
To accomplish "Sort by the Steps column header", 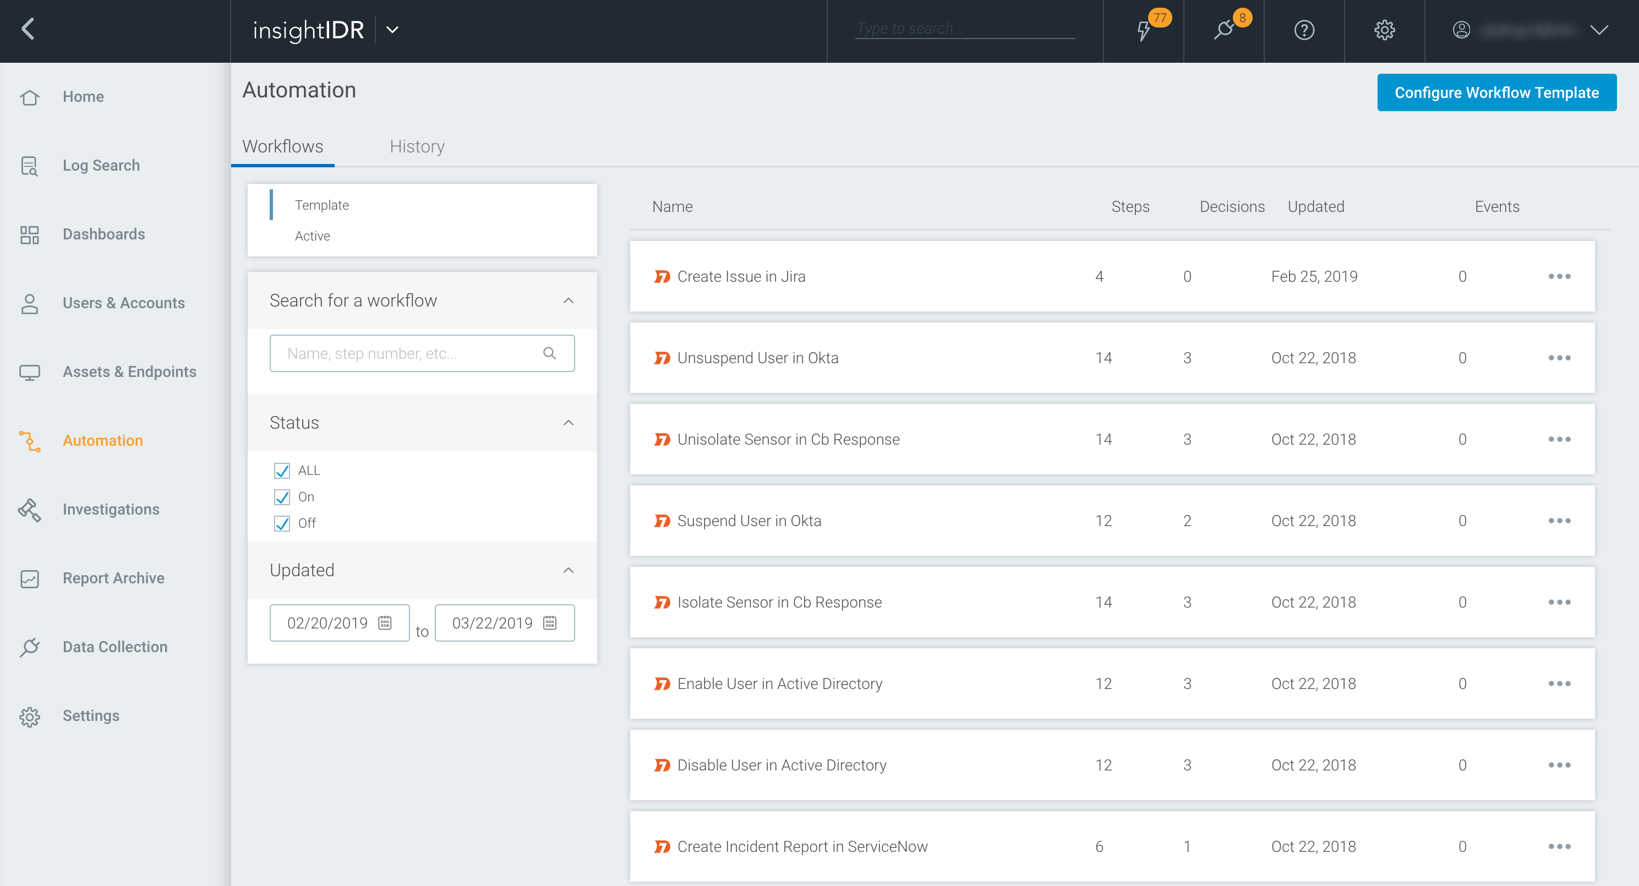I will click(x=1130, y=207).
